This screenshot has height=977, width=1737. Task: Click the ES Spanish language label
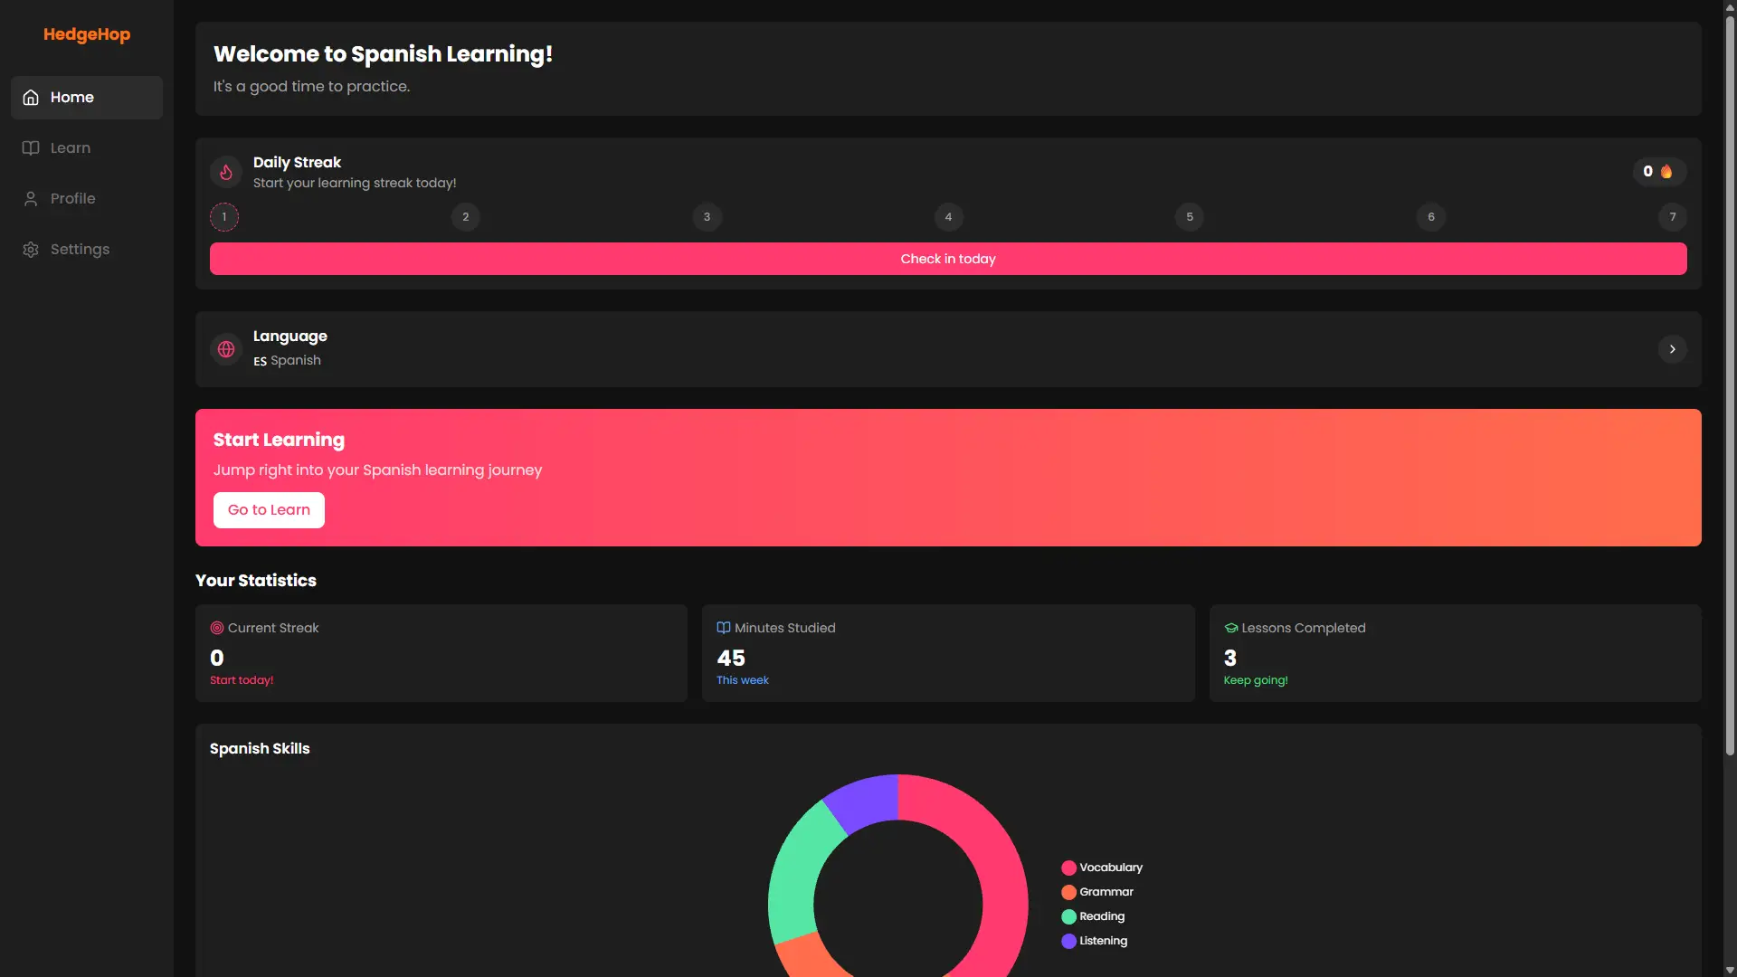coord(287,360)
